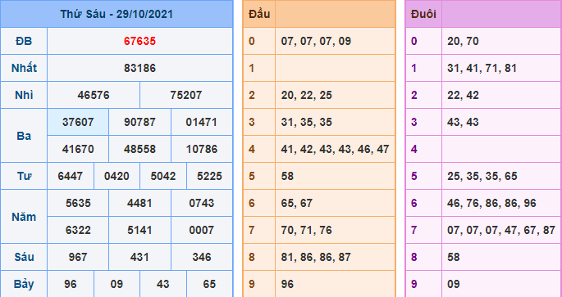Click Đầu row 8 values 81, 86, 86, 87
The image size is (562, 297).
(x=316, y=258)
